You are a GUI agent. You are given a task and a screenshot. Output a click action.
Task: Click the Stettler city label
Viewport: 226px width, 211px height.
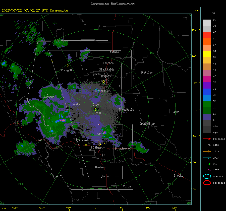pos(146,73)
